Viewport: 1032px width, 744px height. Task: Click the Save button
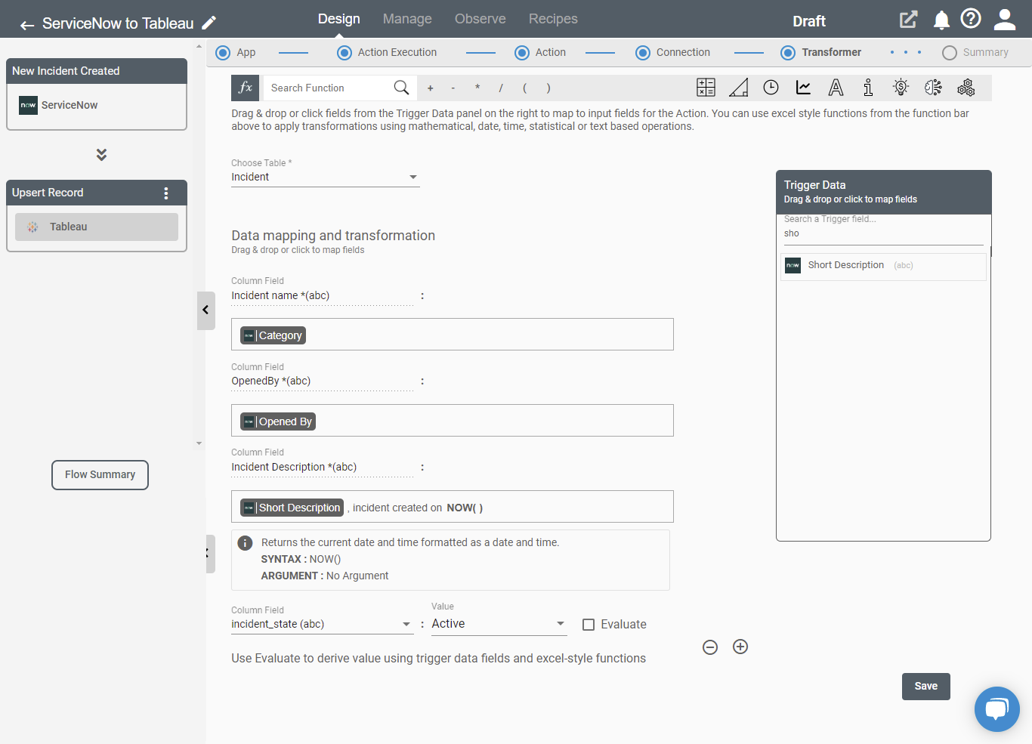click(926, 687)
